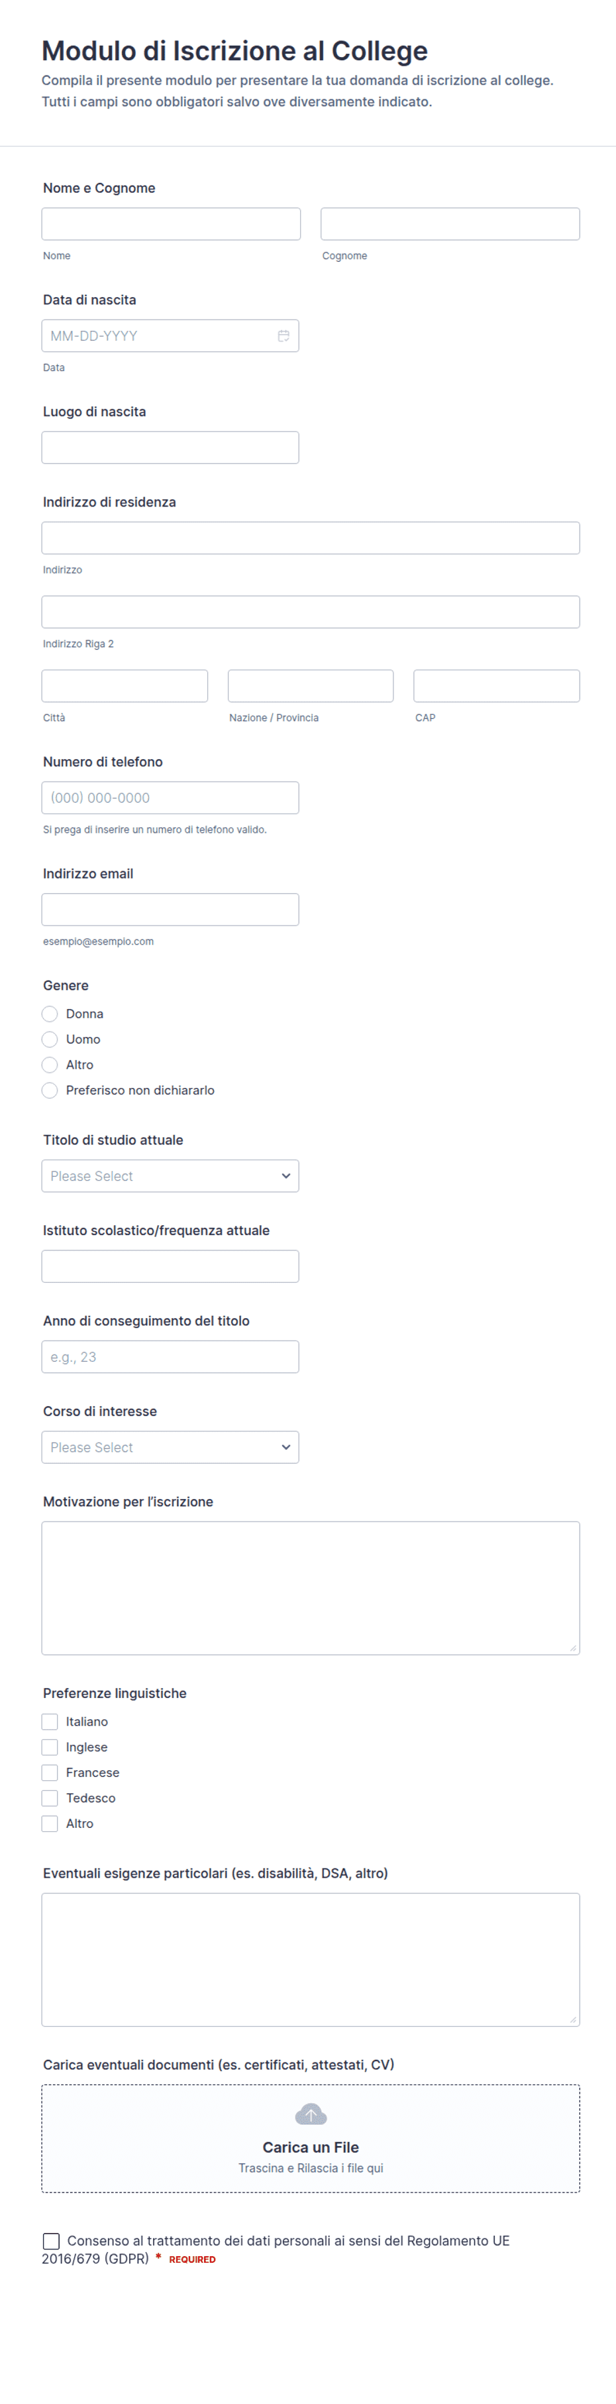
Task: Choose the Uomo radio button
Action: 50,1039
